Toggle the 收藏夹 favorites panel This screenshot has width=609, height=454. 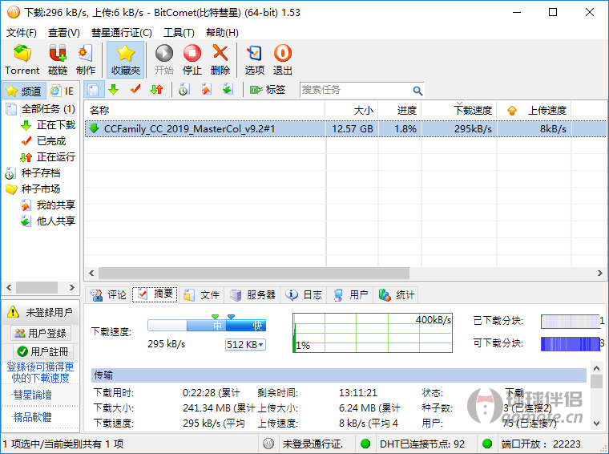(x=125, y=59)
